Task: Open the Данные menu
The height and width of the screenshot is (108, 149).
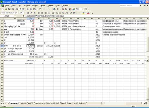Action: pos(50,6)
